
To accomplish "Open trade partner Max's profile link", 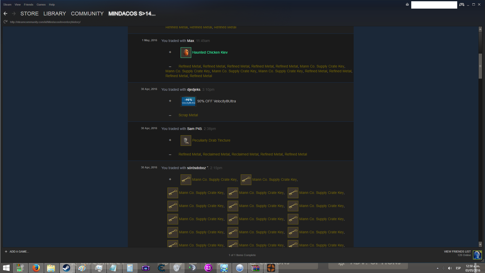I will (x=190, y=41).
